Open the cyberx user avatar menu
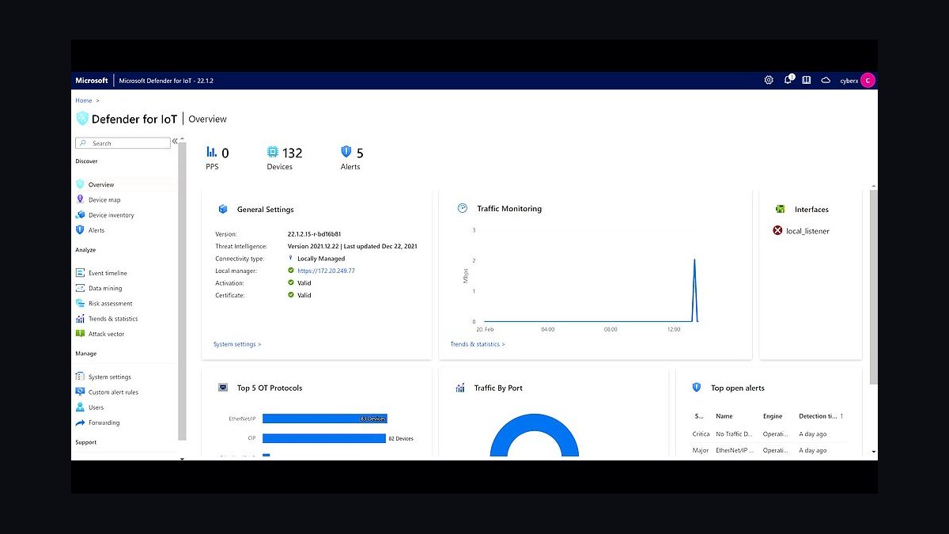 868,80
